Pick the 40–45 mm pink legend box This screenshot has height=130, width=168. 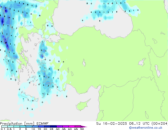point(72,127)
